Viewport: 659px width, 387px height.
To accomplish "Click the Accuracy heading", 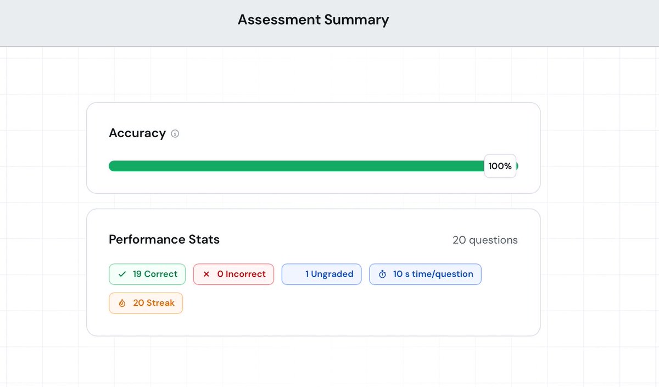I will tap(137, 133).
